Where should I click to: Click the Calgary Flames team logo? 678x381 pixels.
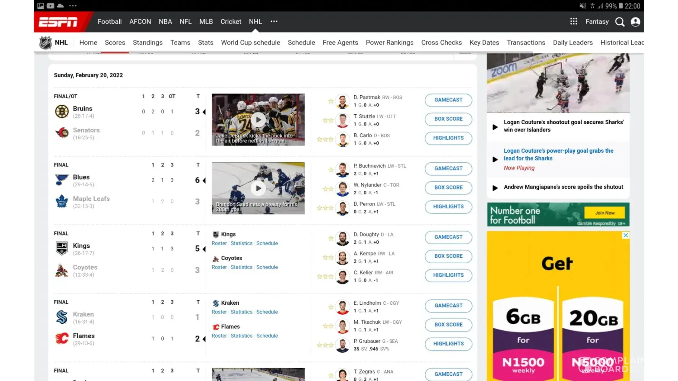pos(62,338)
